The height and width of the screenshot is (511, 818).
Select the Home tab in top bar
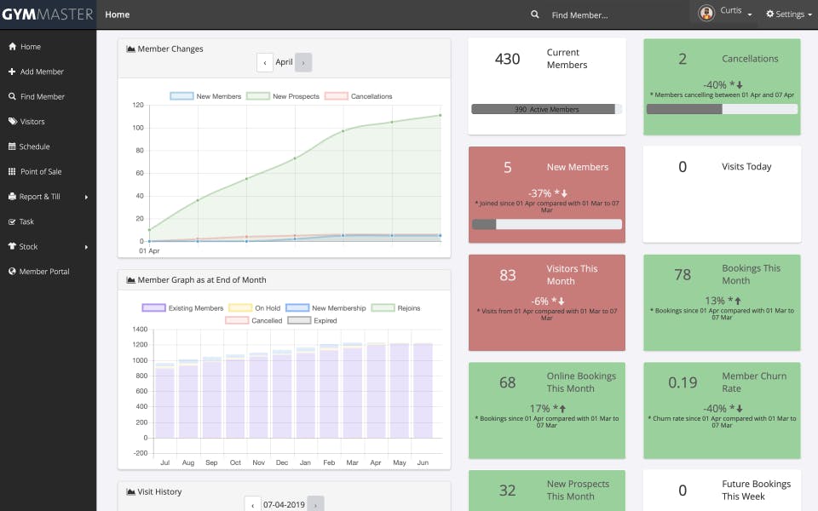pyautogui.click(x=118, y=14)
